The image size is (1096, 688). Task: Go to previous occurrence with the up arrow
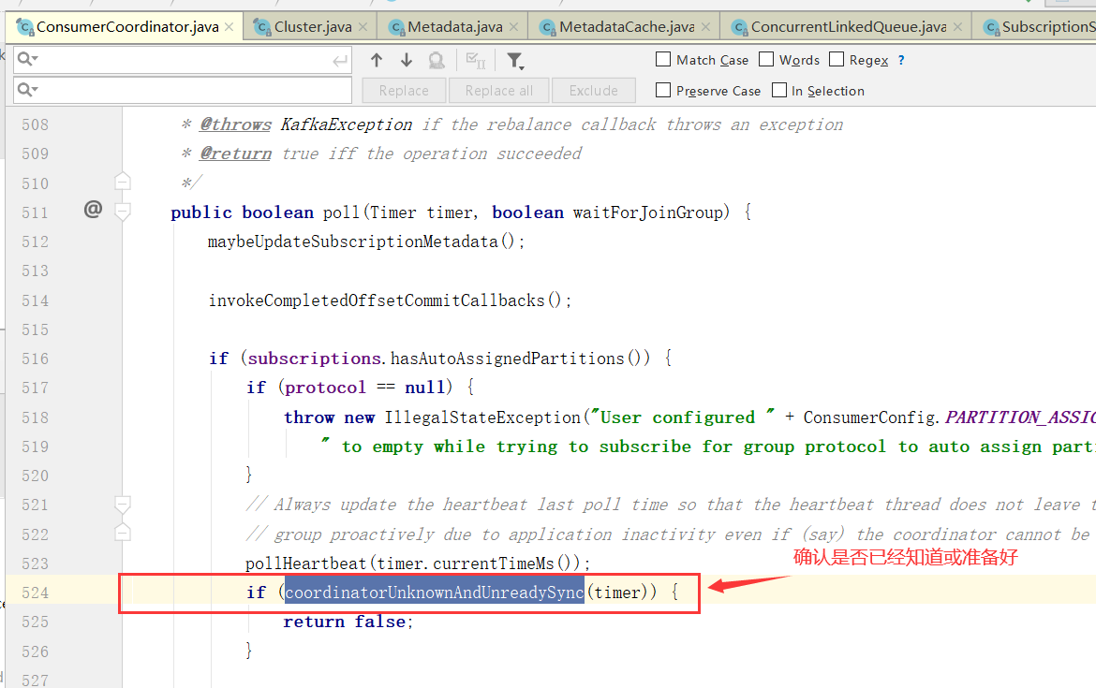pos(377,60)
